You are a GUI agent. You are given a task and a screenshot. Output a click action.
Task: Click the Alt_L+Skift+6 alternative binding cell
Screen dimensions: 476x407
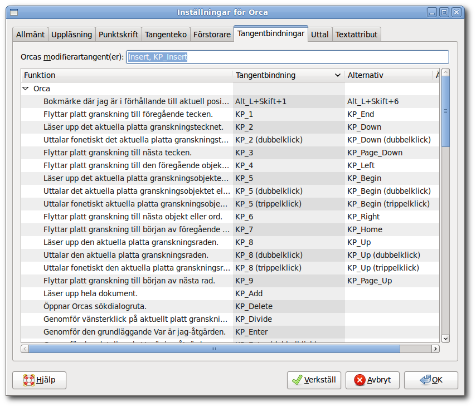coord(392,101)
